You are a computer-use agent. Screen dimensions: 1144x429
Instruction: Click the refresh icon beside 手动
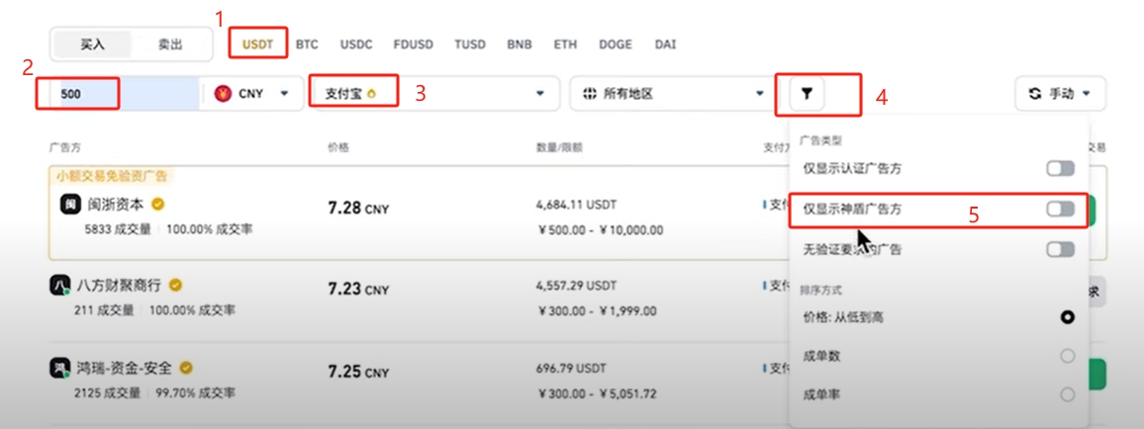pos(1034,93)
